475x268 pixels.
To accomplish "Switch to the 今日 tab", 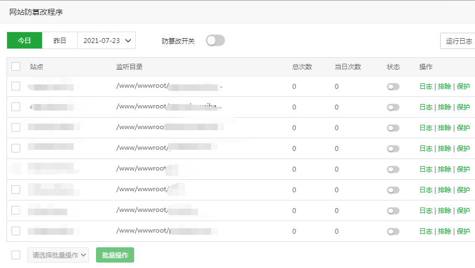I will (24, 40).
